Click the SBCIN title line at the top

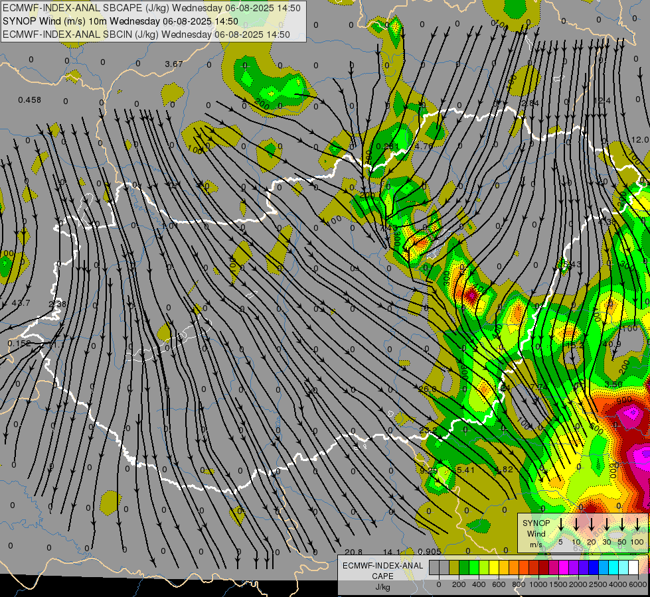[146, 34]
